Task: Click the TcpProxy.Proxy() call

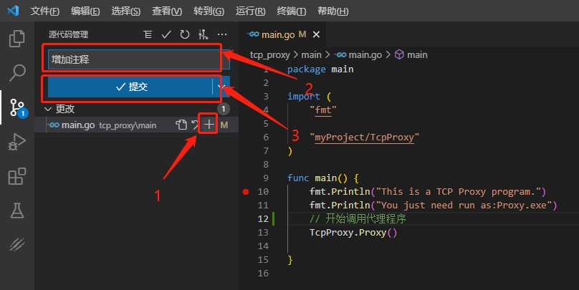Action: click(353, 233)
